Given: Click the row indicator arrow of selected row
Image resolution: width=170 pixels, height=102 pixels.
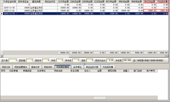Looking at the screenshot, I should (2, 14).
